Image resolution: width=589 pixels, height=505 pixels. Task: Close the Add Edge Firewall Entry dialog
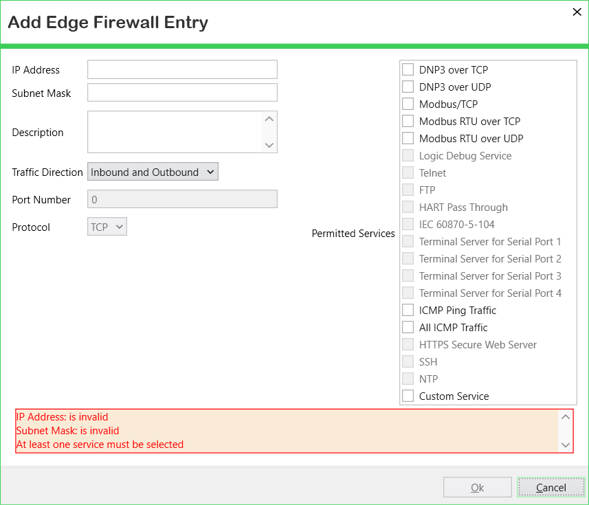[x=577, y=12]
